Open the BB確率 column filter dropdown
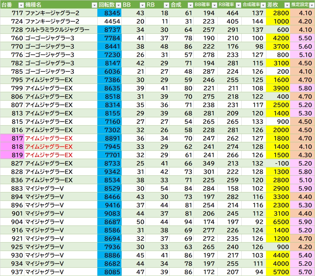 coord(214,5)
